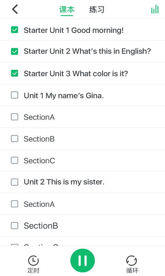
Task: Uncheck Starter Unit 1 Good morning checkbox
Action: (x=14, y=30)
